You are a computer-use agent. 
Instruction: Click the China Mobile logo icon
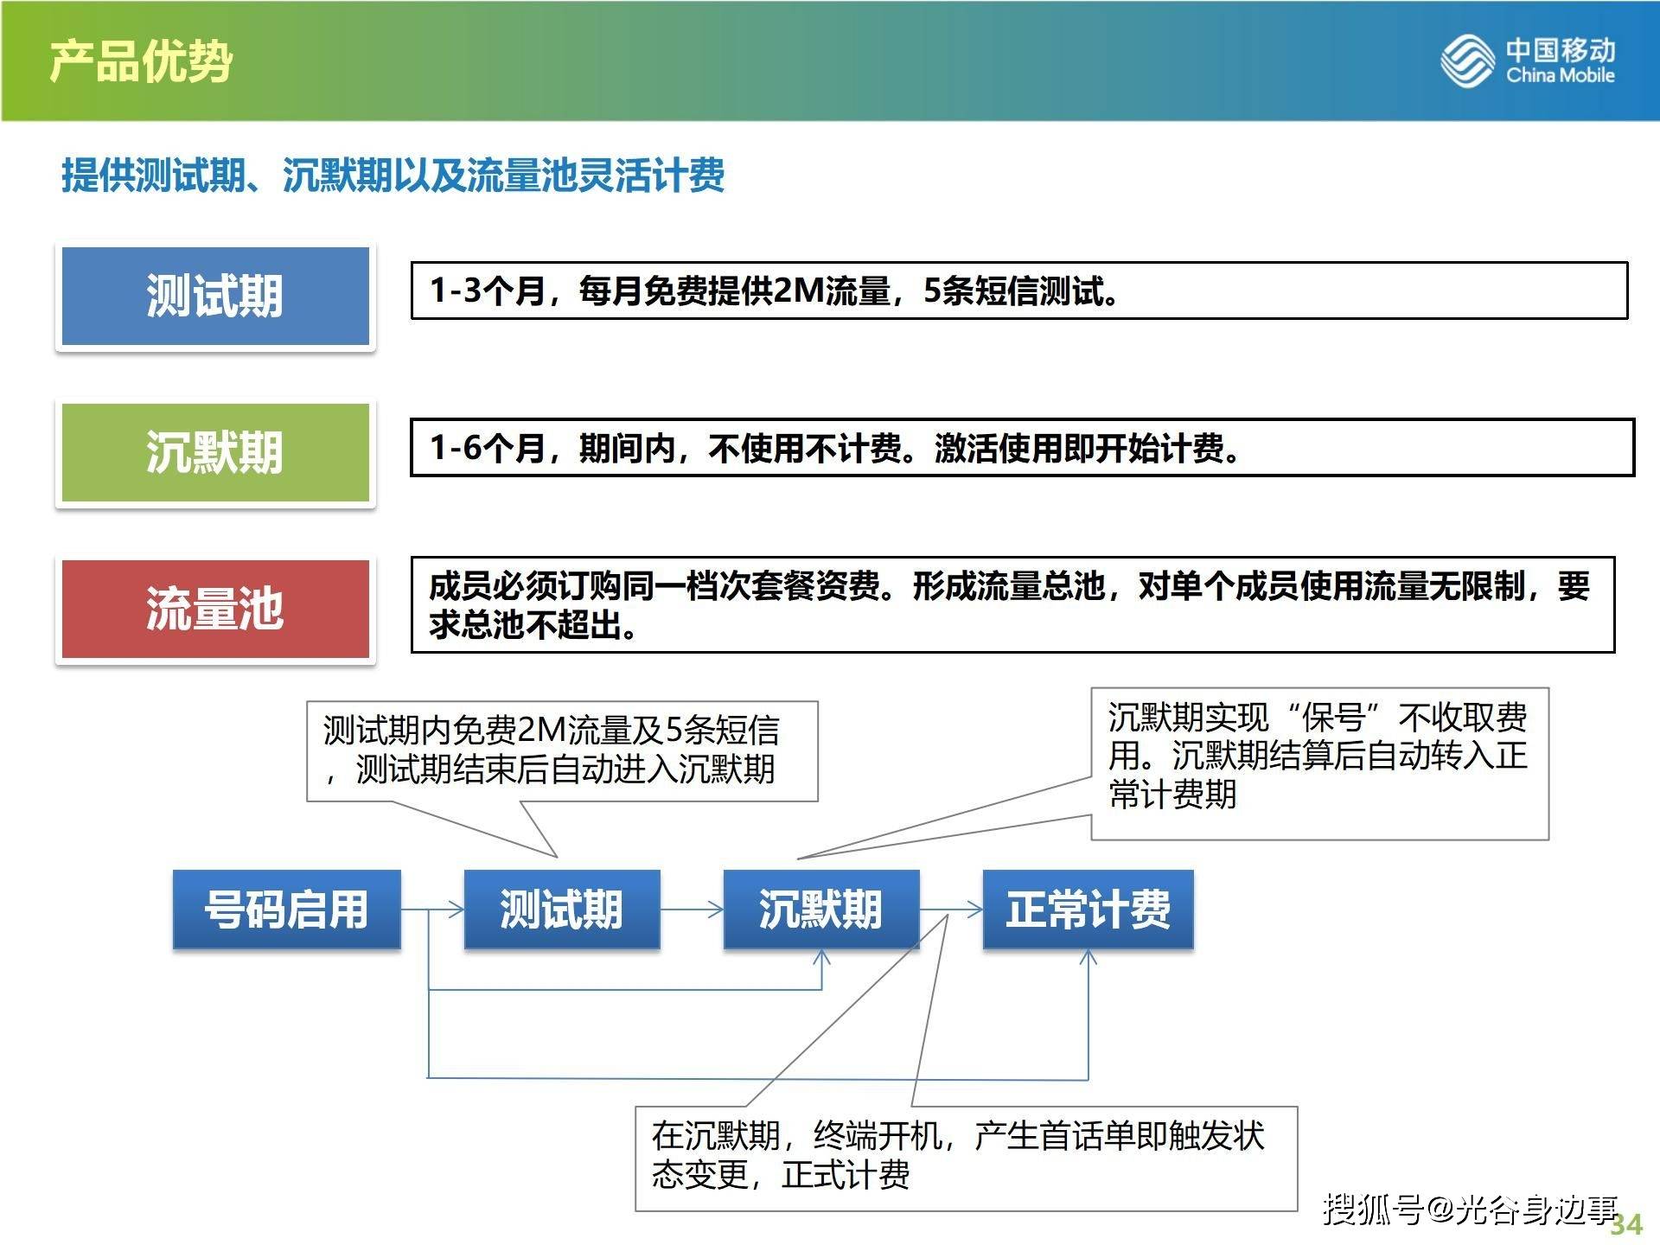[1465, 53]
